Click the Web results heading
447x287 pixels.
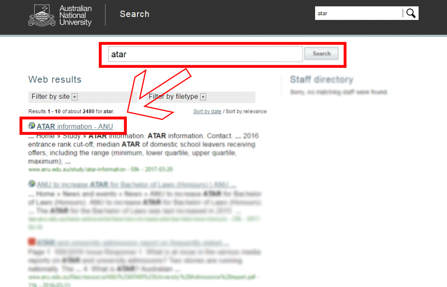click(55, 80)
